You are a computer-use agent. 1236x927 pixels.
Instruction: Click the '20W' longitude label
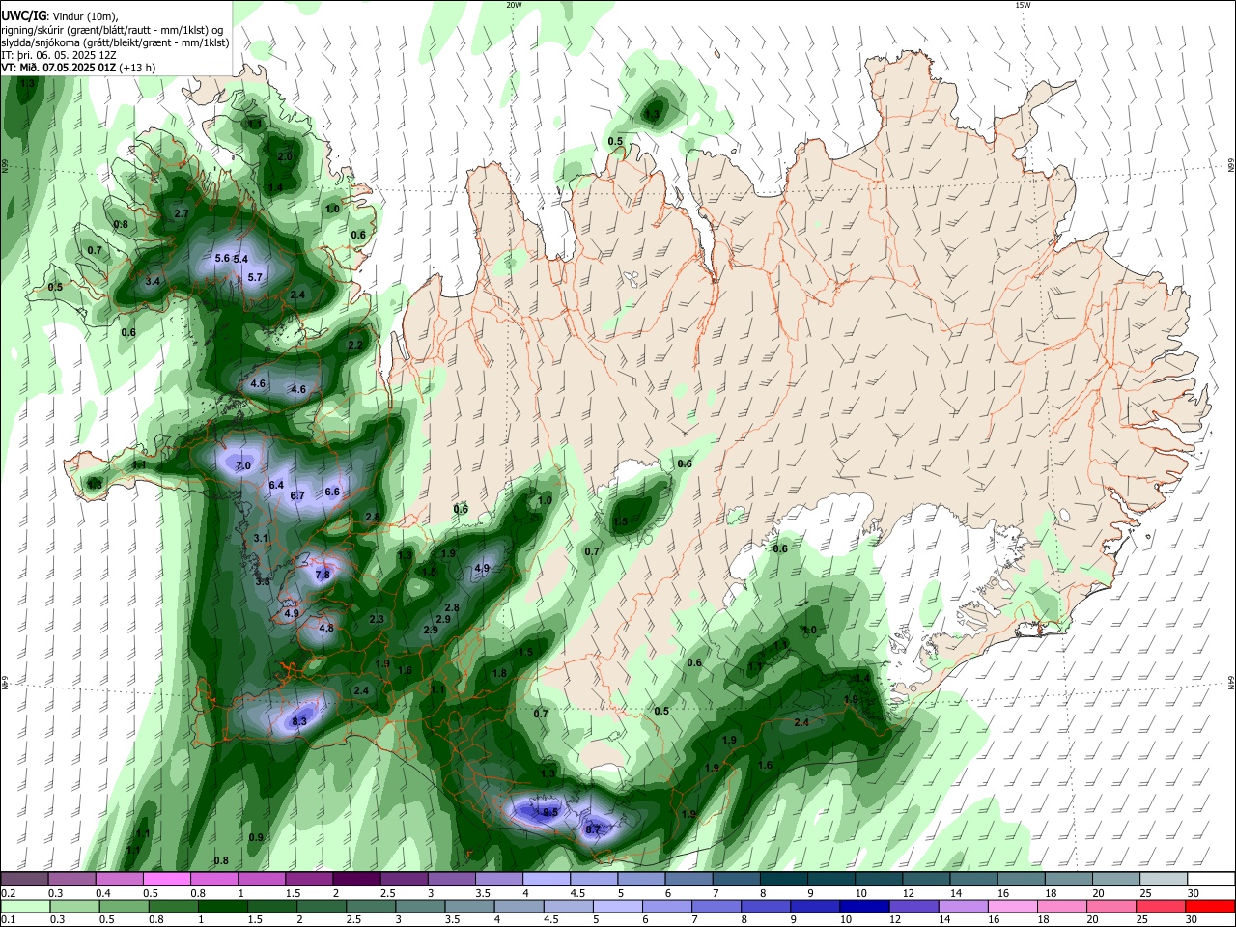(x=514, y=5)
